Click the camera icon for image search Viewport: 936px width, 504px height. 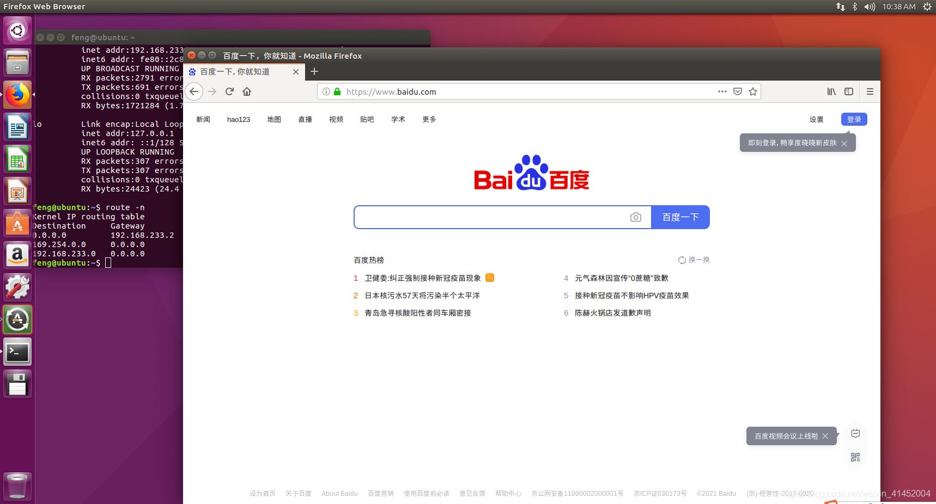pyautogui.click(x=635, y=217)
